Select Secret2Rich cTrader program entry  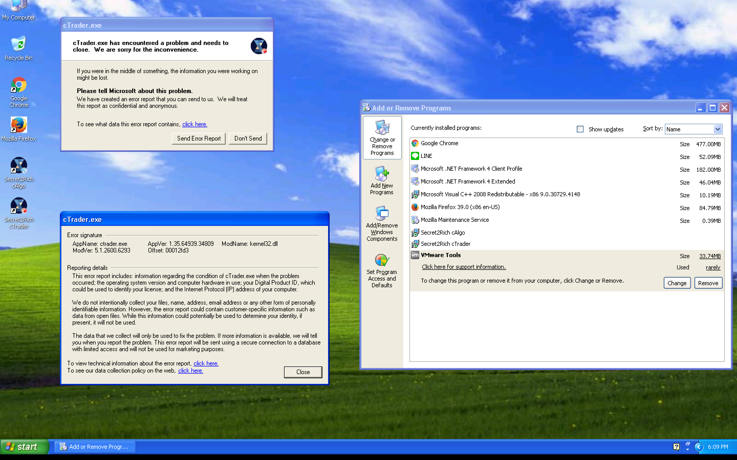point(445,244)
